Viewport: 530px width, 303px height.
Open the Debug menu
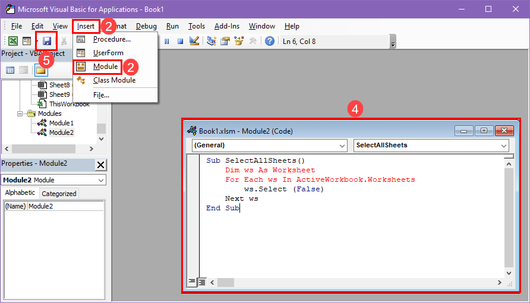click(146, 26)
